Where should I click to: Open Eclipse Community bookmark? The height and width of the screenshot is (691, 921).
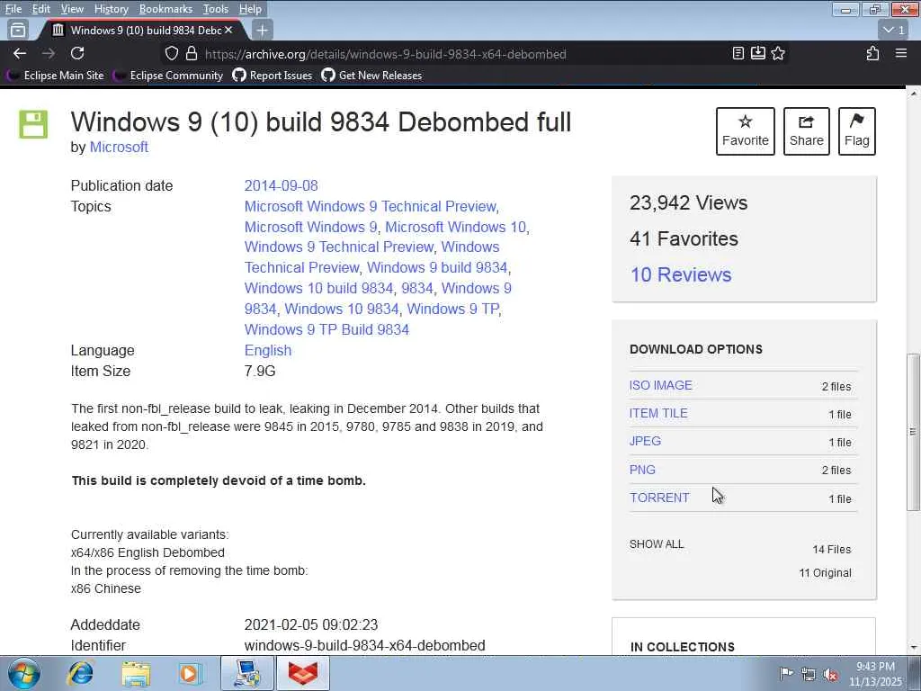coord(168,76)
